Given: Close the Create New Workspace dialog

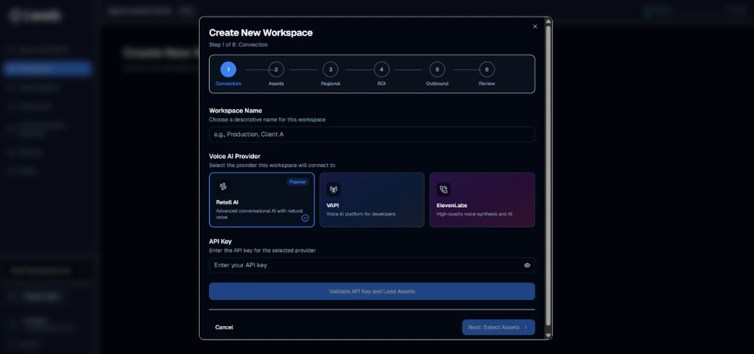Looking at the screenshot, I should click(x=535, y=26).
